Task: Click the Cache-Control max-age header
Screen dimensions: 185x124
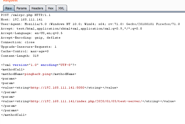Action: click(x=25, y=51)
